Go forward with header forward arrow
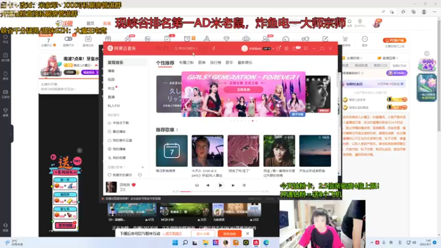Screen dimensions: 441x248 click(166, 48)
